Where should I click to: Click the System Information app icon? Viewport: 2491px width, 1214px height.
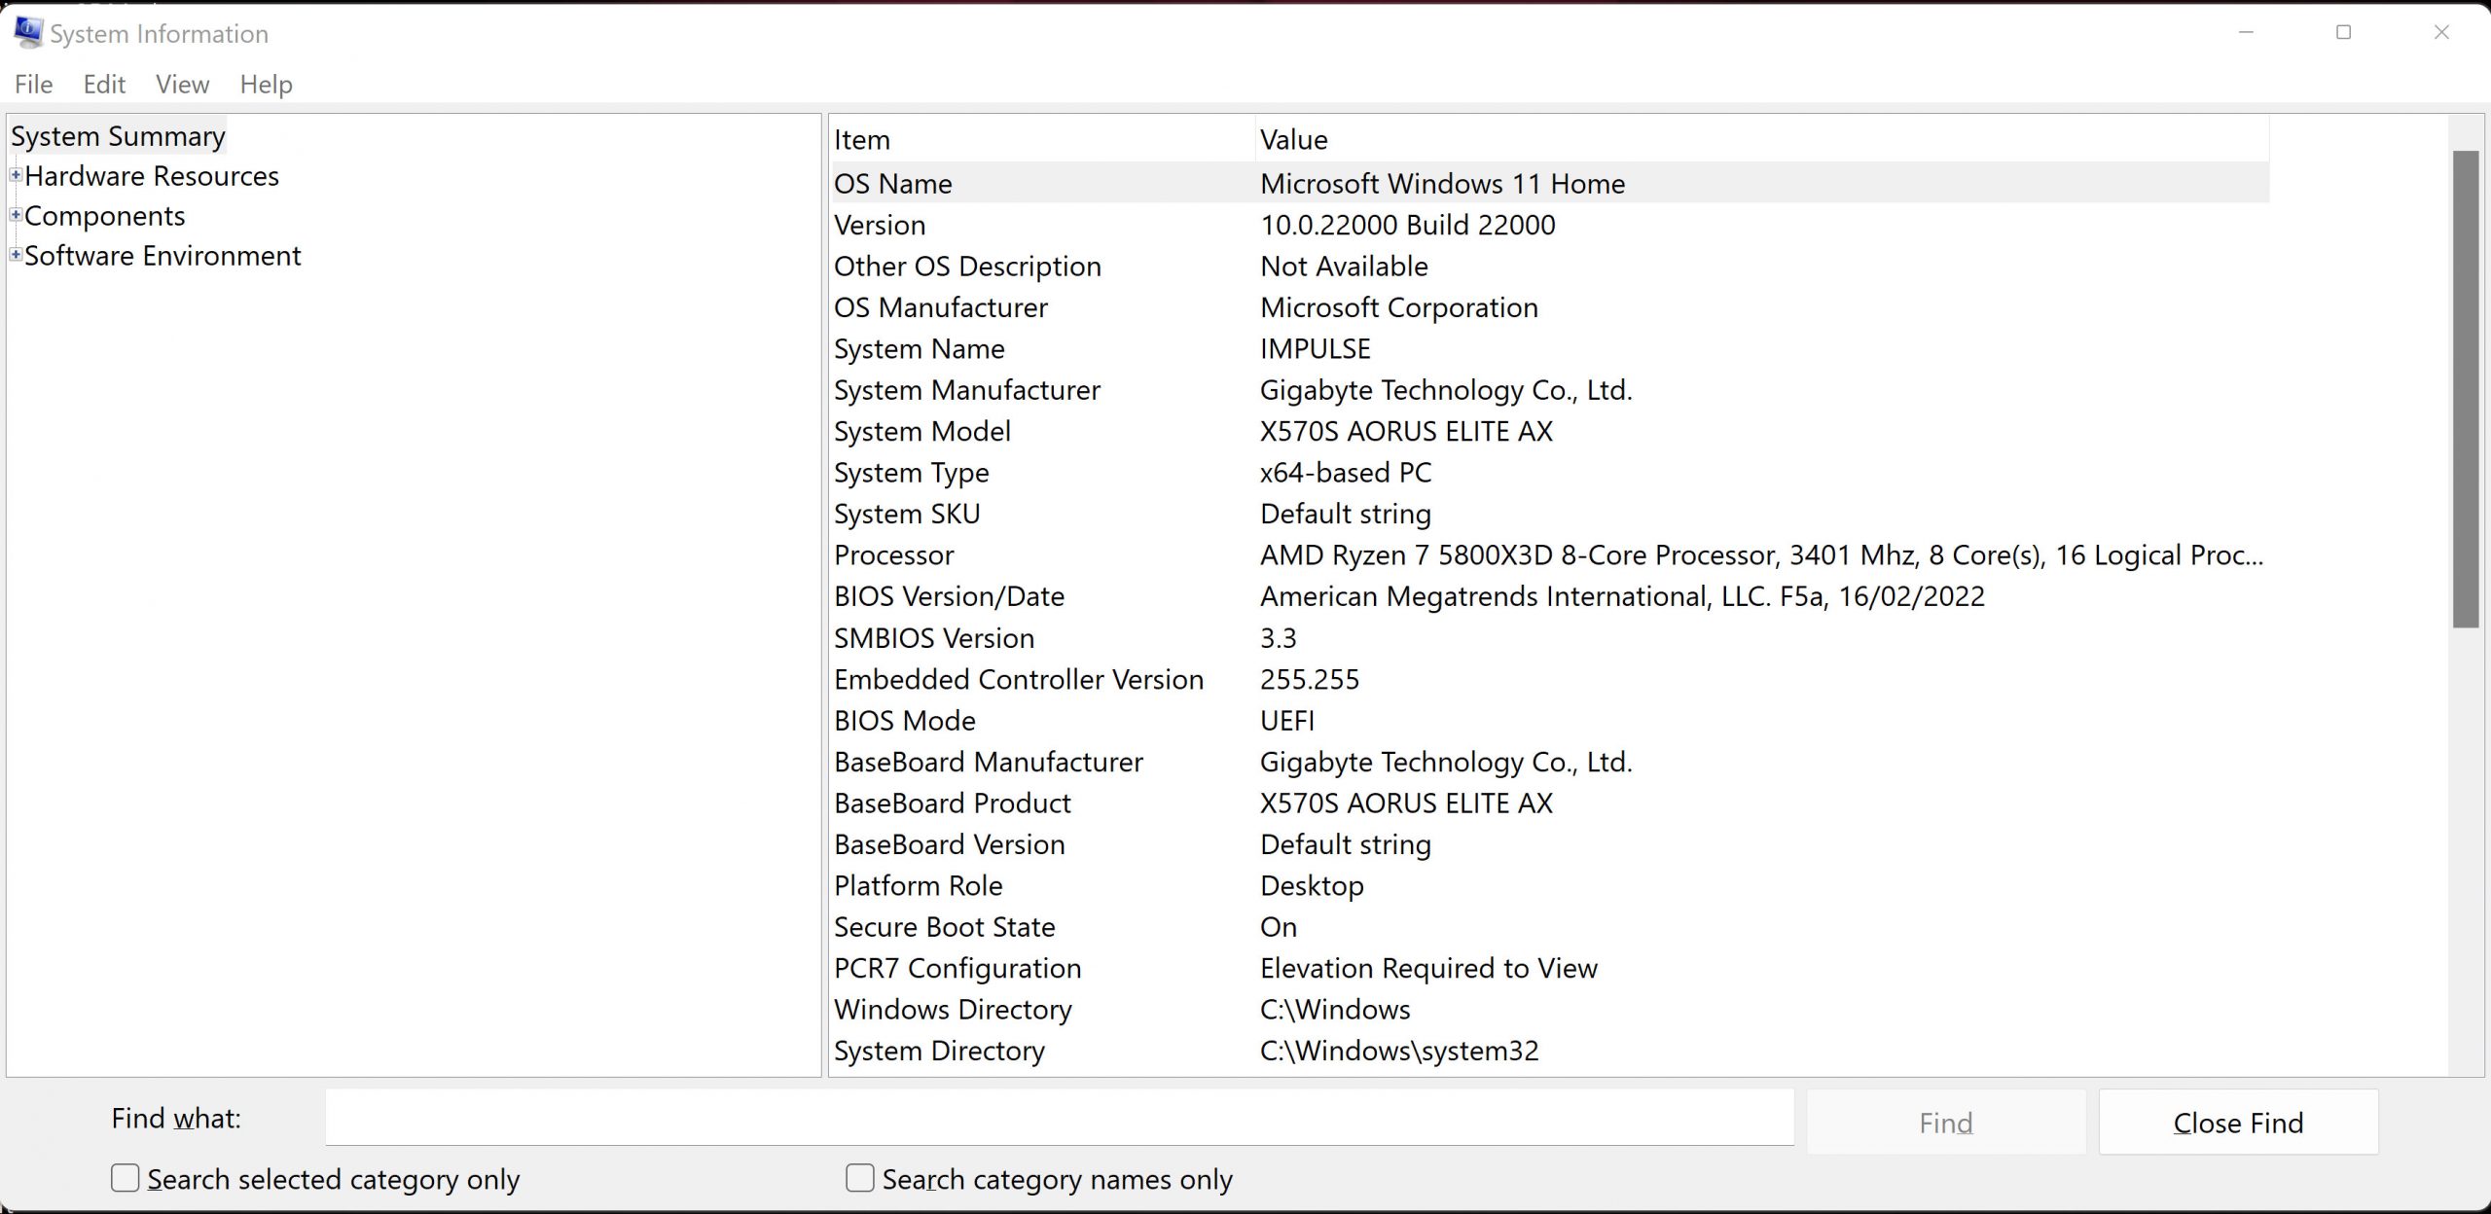click(x=28, y=32)
